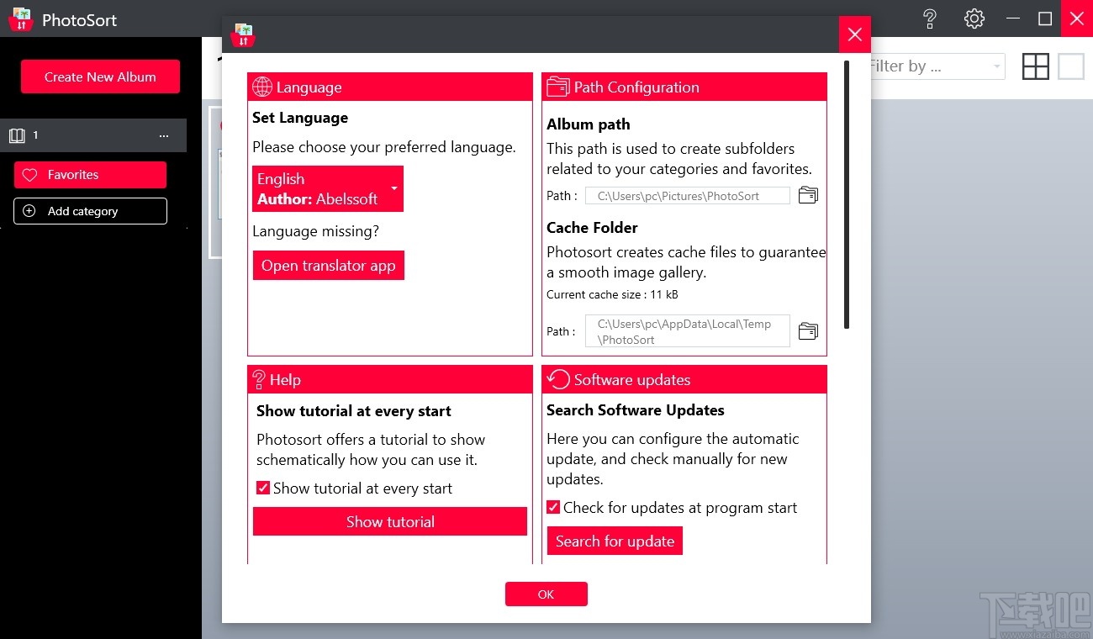1093x639 pixels.
Task: Click the question icon in Help header
Action: [259, 379]
